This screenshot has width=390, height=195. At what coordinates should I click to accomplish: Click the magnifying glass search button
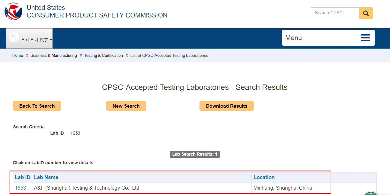click(366, 13)
